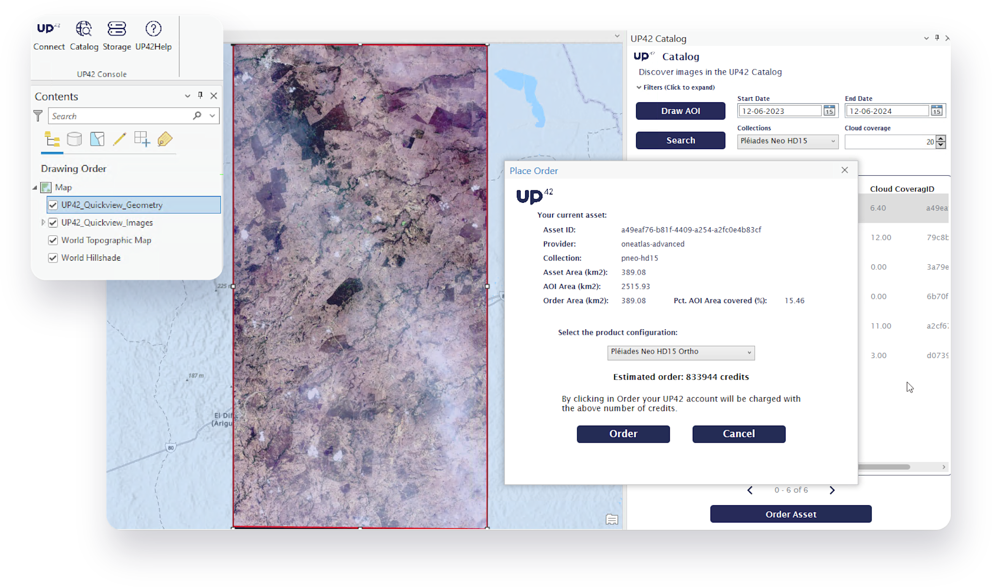Open the product configuration dropdown

(681, 352)
